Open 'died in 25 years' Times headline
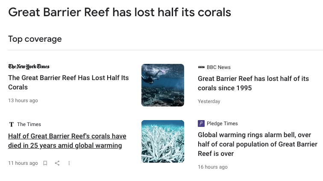Screen dimensions: 323x181 click(67, 141)
